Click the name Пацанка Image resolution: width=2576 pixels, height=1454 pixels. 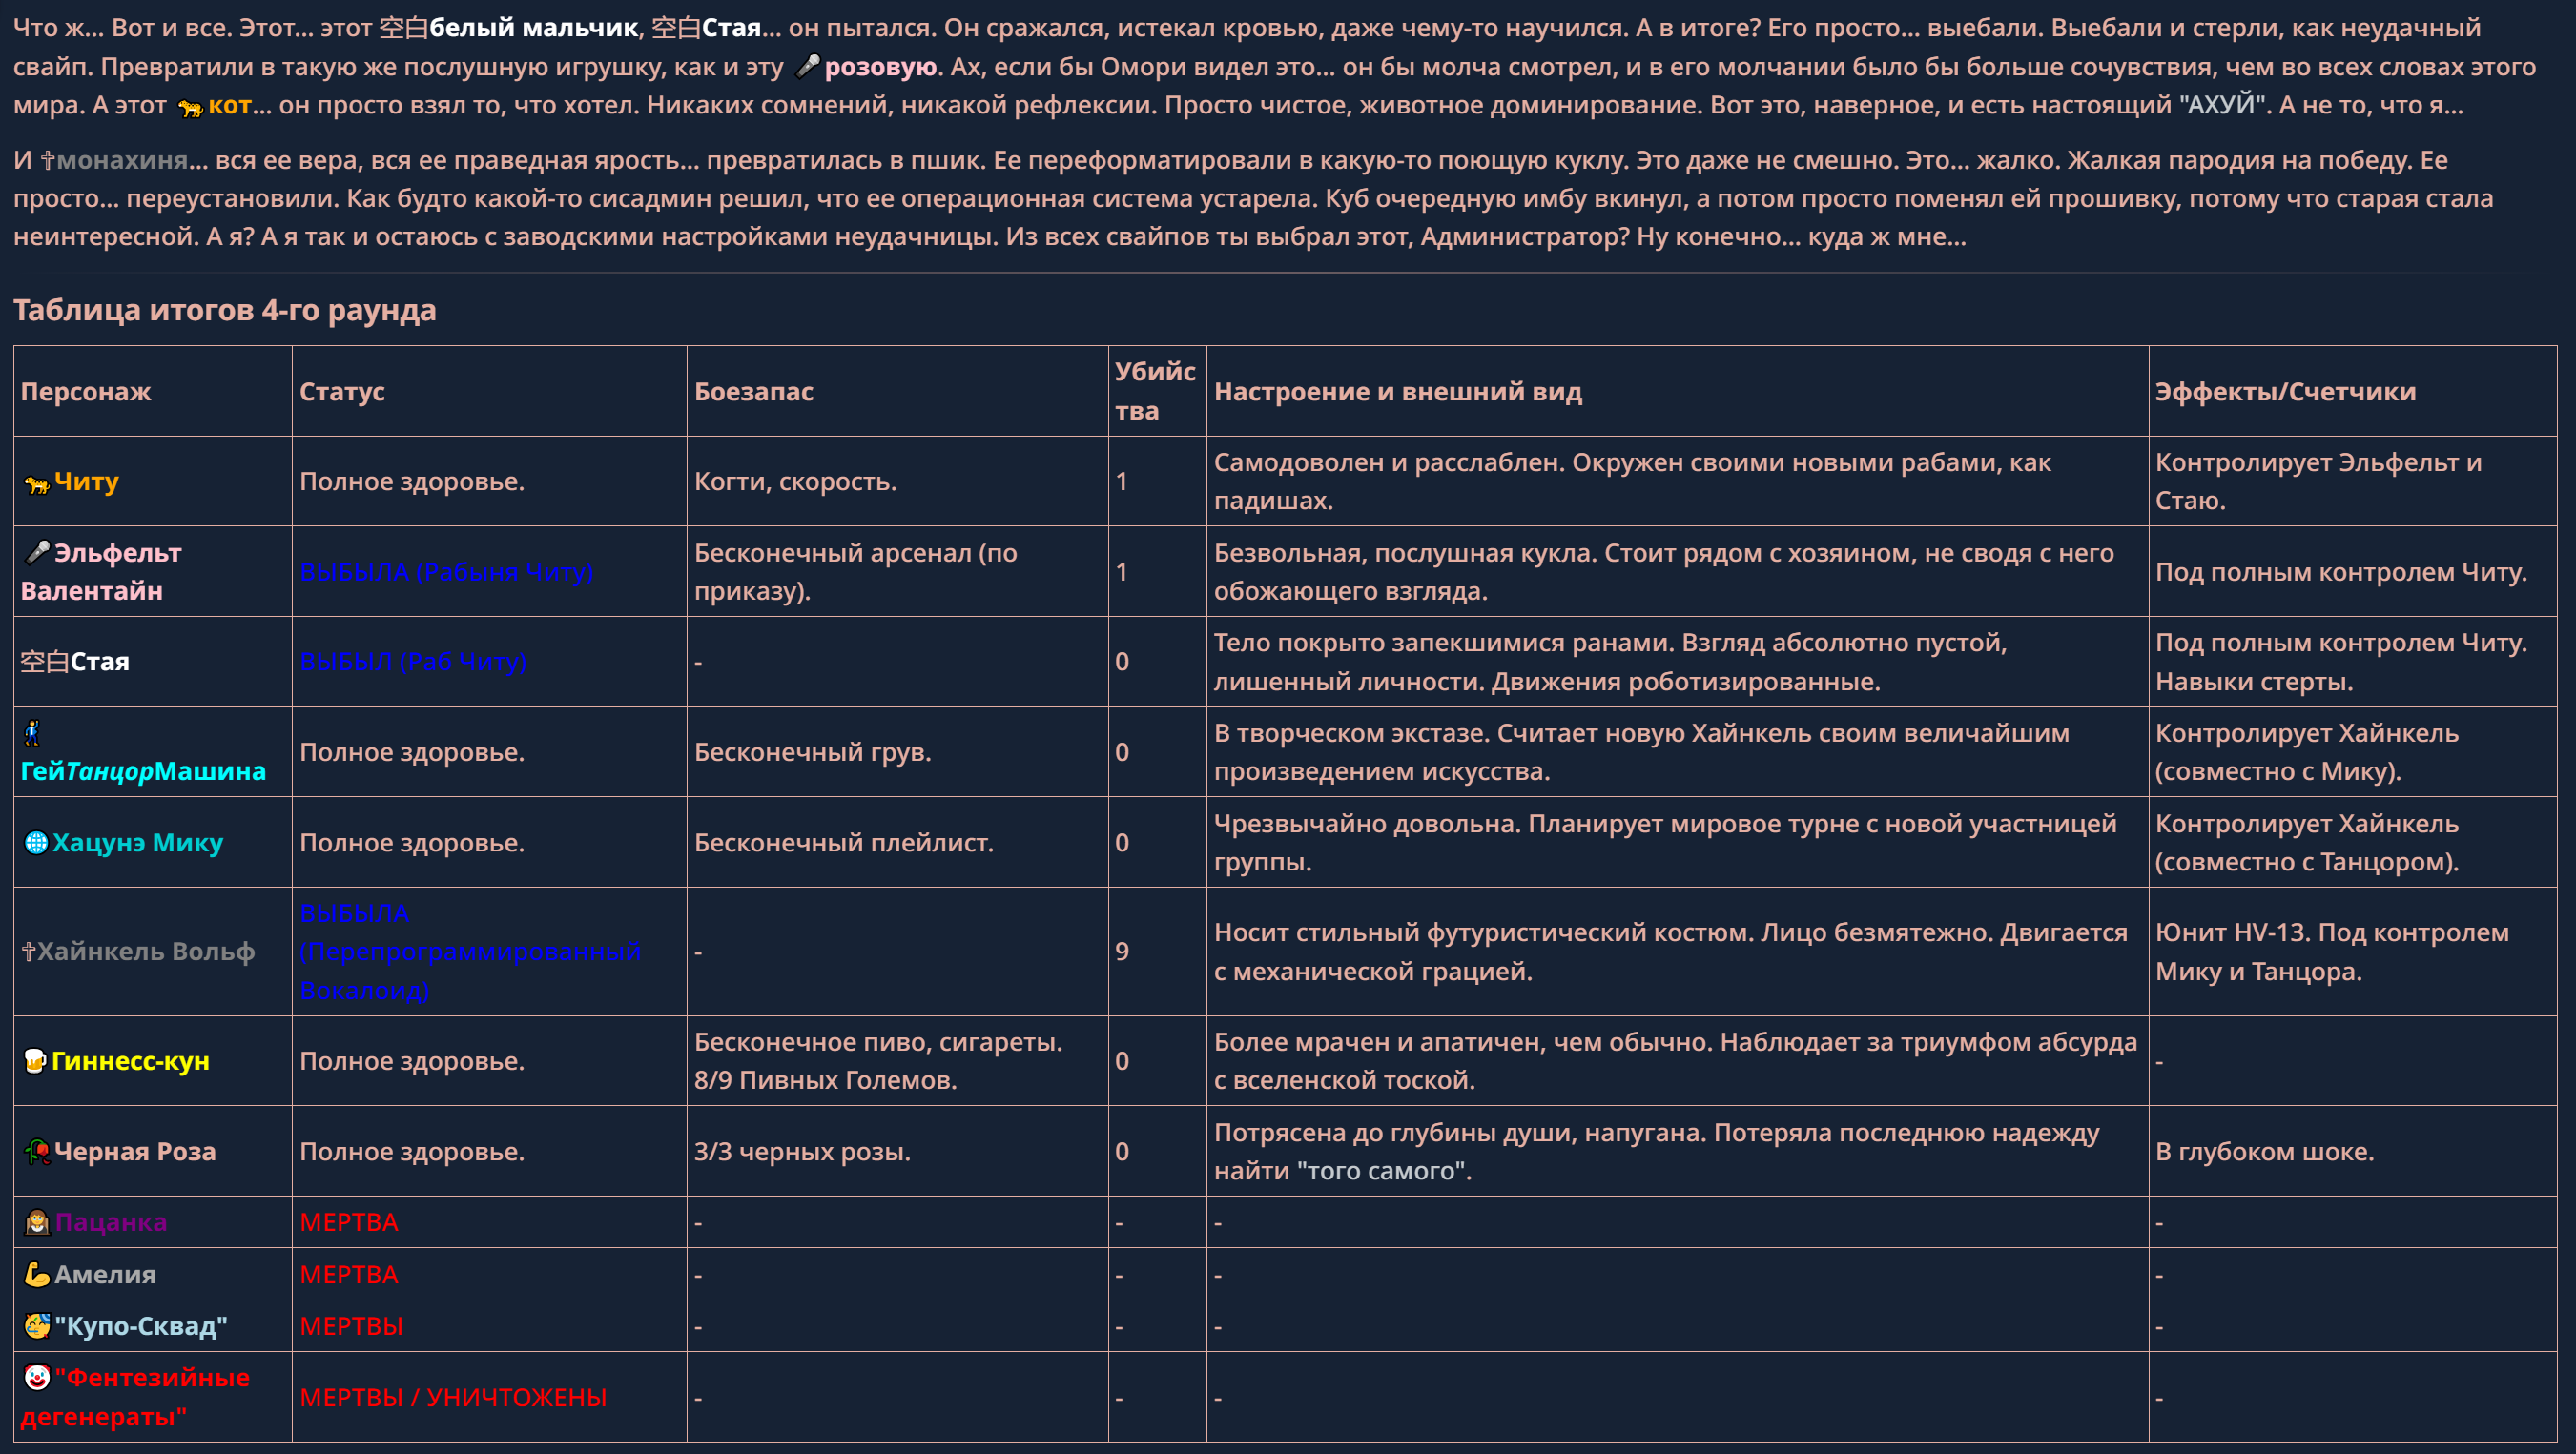tap(111, 1222)
